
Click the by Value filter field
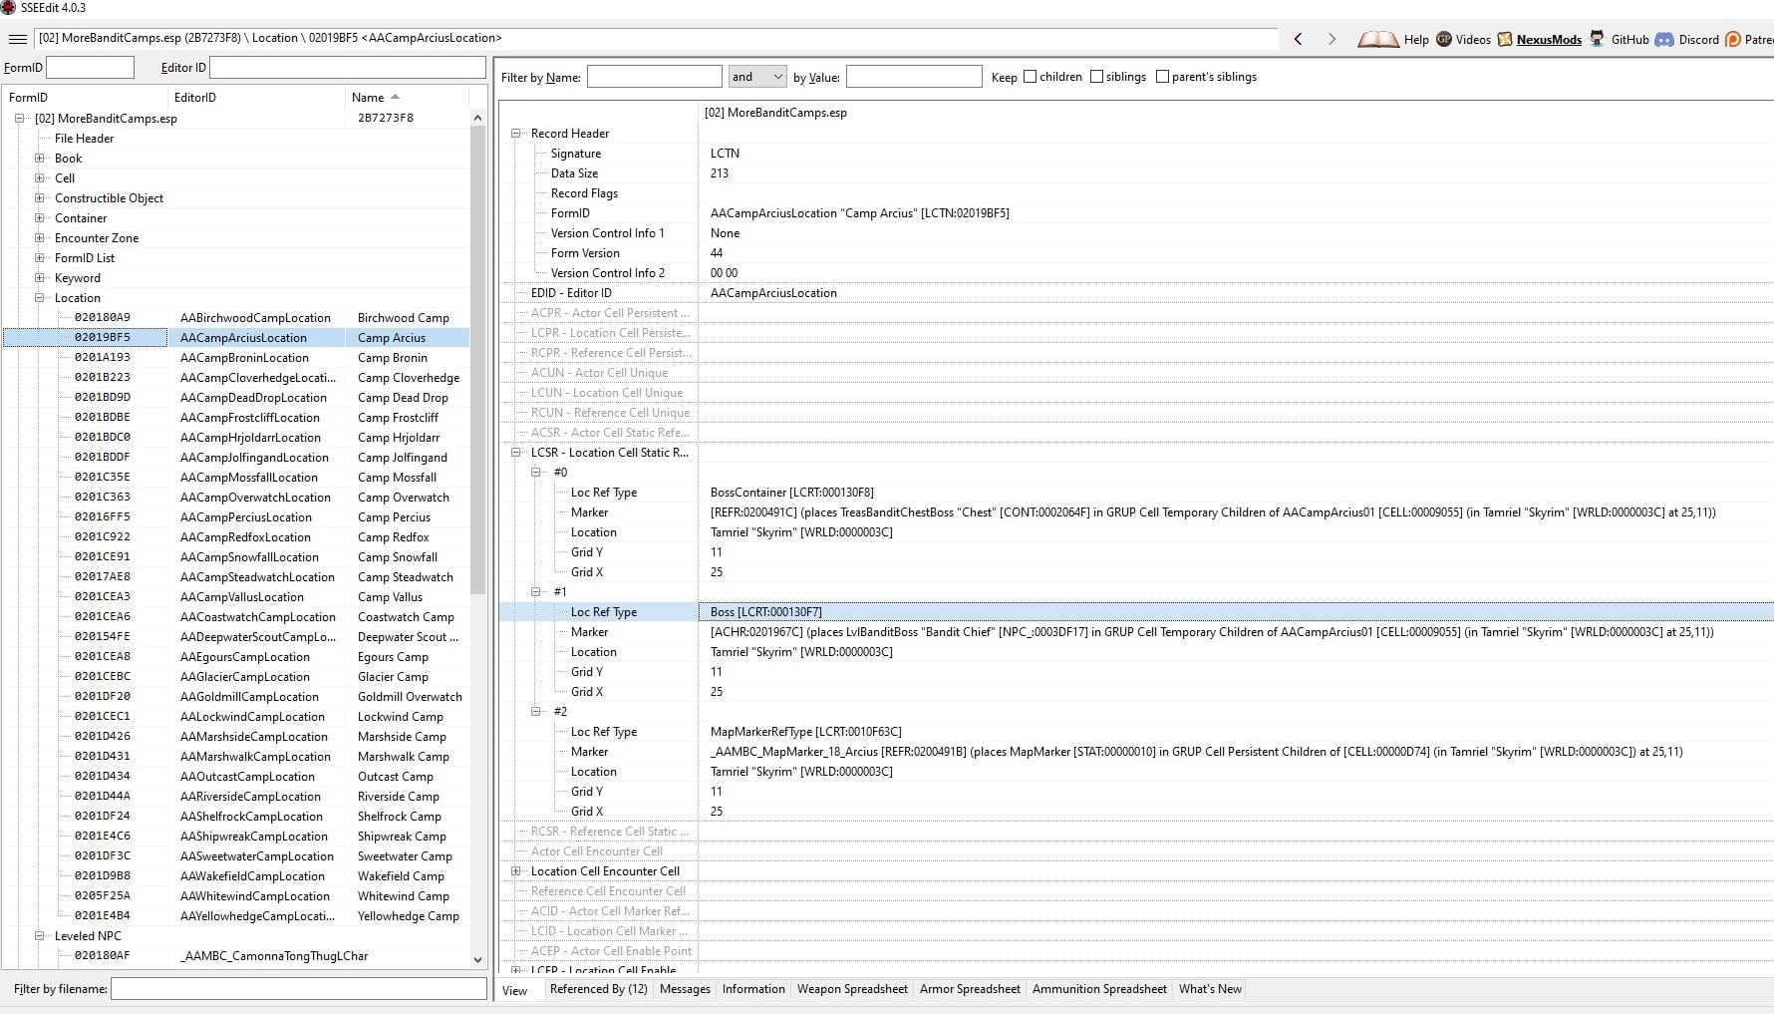pyautogui.click(x=914, y=77)
